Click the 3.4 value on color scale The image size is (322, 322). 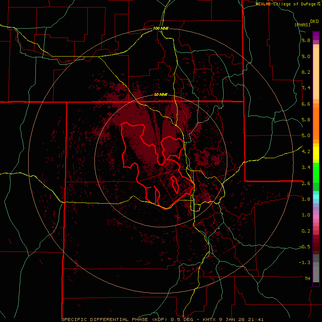[x=306, y=167]
